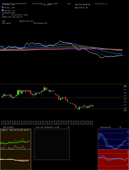This screenshot has width=129, height=170.
Task: Click the blue Stochastics chart panel
Action: coord(113,139)
